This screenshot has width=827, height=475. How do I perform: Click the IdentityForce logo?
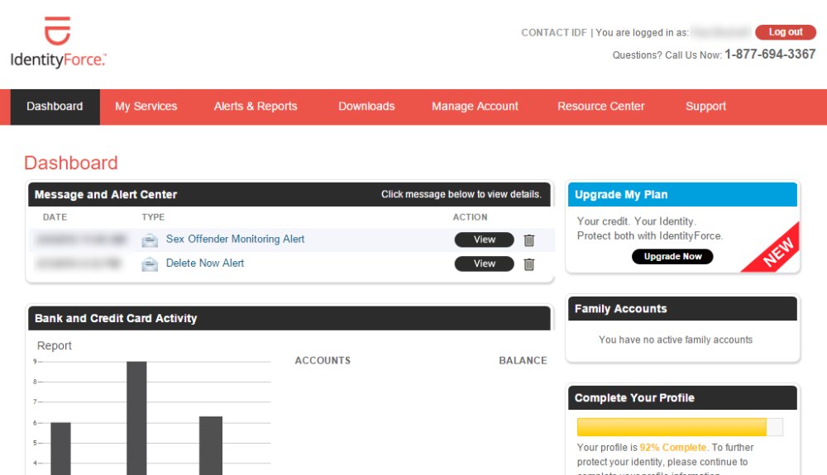point(58,42)
